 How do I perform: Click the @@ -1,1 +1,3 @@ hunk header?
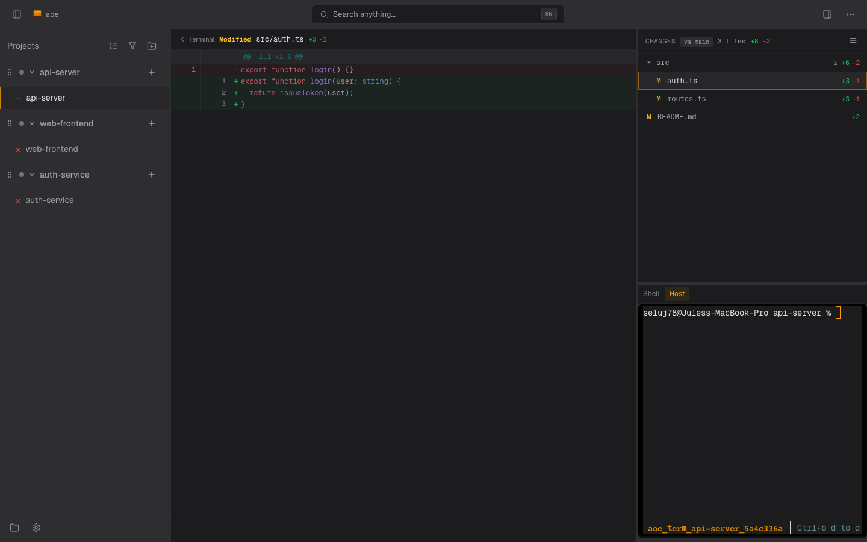tap(273, 57)
